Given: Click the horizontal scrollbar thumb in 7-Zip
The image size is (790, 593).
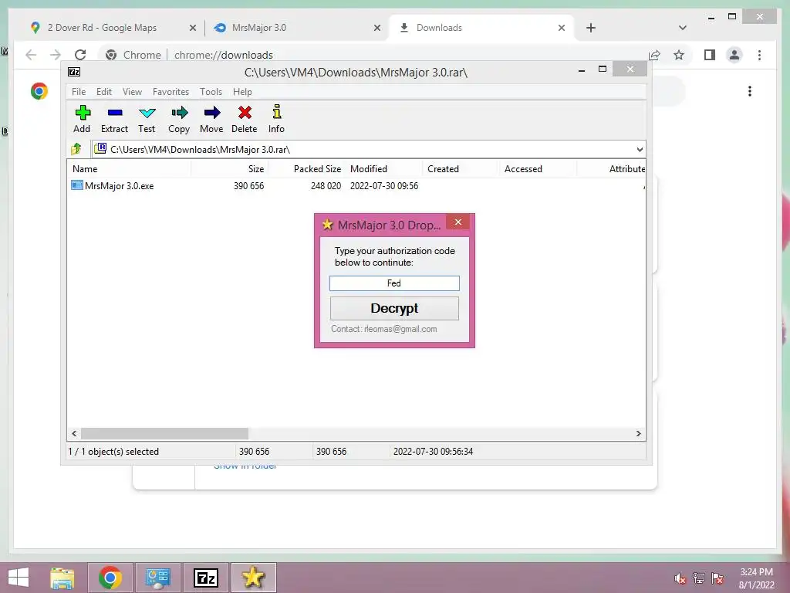Looking at the screenshot, I should 165,434.
